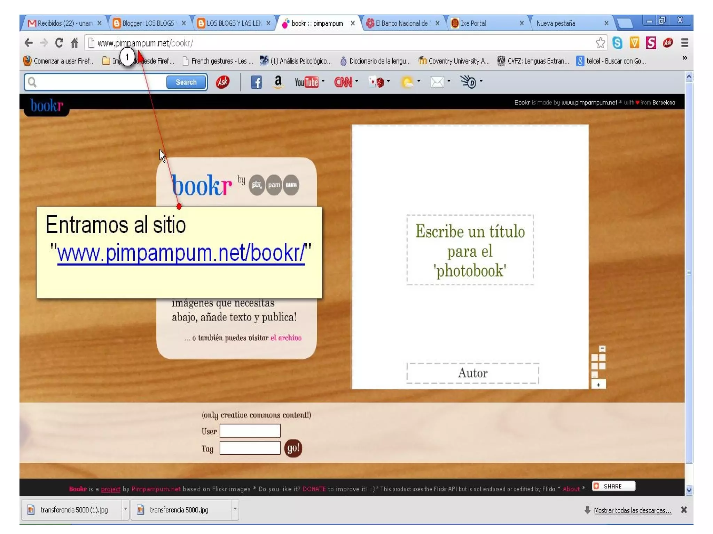Click the browser Home icon
713x534 pixels.
(x=74, y=43)
